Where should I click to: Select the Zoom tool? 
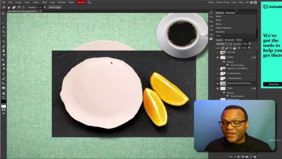click(x=4, y=98)
